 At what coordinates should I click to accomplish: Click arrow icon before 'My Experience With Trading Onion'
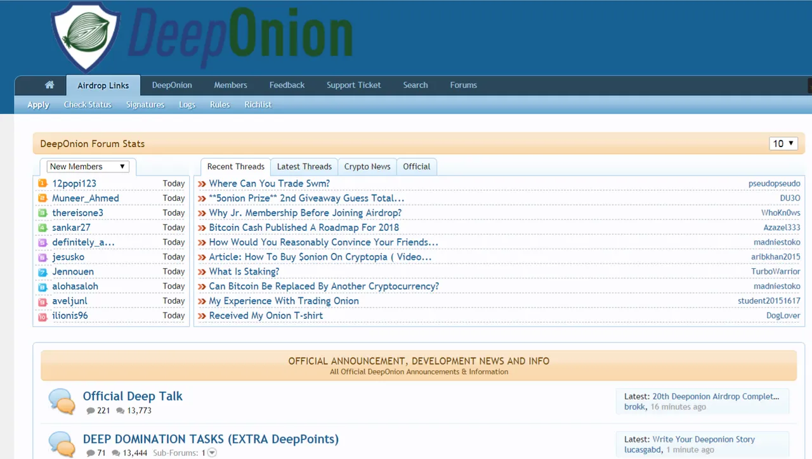coord(202,301)
